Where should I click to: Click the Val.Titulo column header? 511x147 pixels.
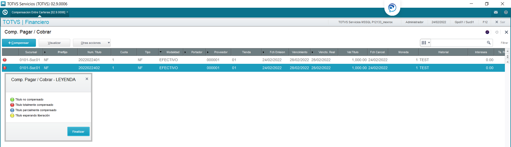pyautogui.click(x=353, y=52)
